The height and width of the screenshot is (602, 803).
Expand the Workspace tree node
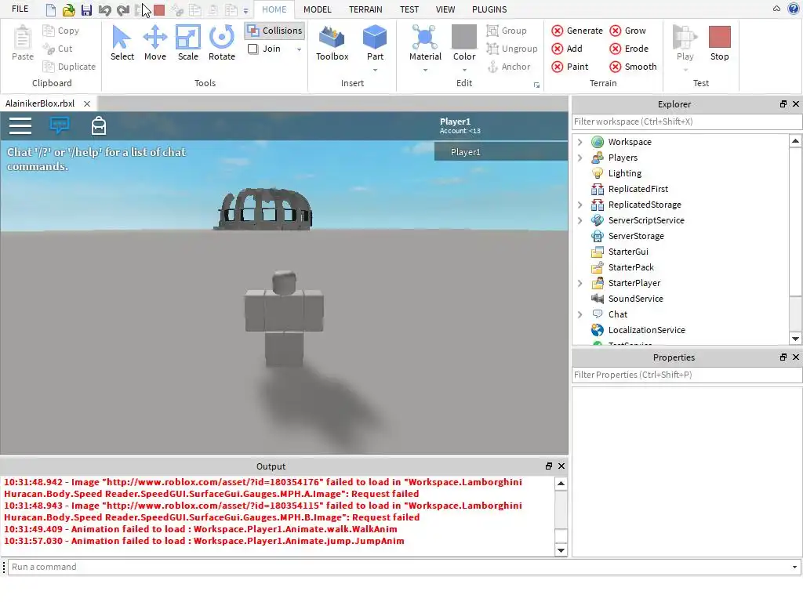click(x=580, y=143)
